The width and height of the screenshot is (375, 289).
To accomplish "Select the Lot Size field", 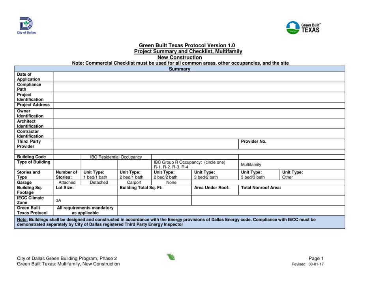I will pyautogui.click(x=85, y=190).
